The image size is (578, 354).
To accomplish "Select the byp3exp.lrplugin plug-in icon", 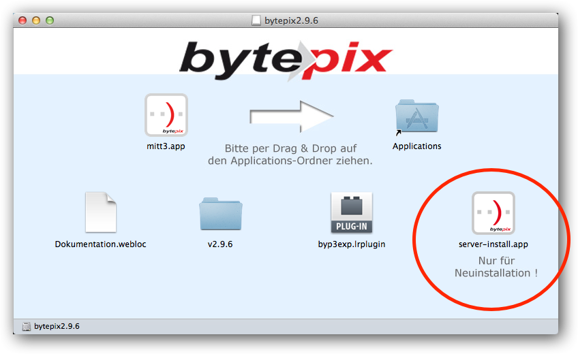I will [351, 212].
